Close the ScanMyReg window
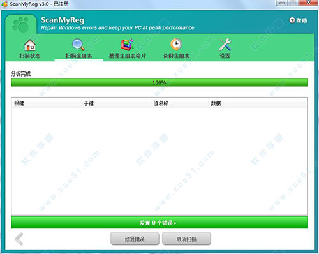319x254 pixels. point(309,3)
